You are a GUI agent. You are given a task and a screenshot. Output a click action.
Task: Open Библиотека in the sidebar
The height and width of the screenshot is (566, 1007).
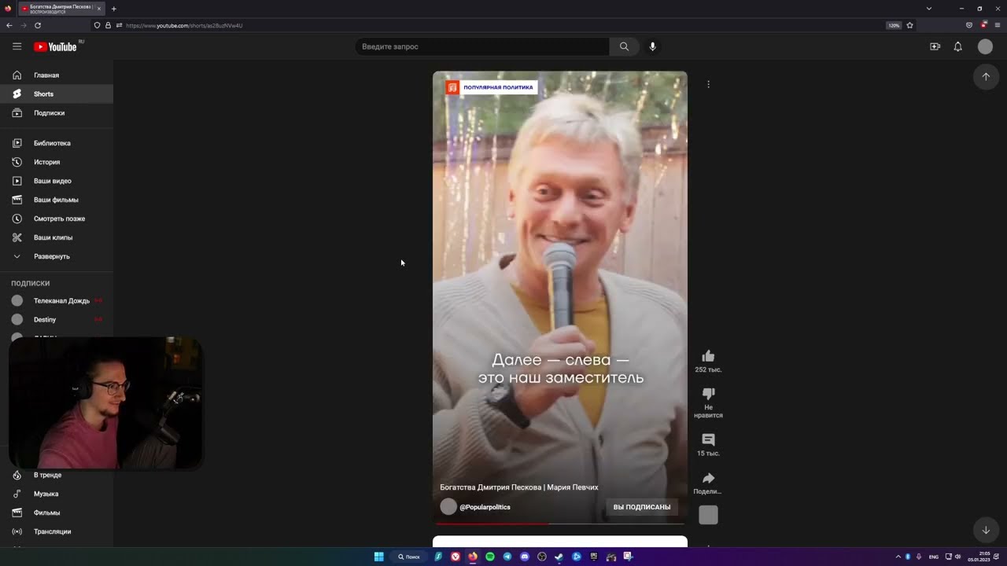click(57, 143)
